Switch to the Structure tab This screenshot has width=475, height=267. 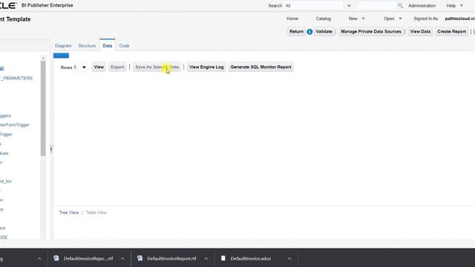coord(87,46)
